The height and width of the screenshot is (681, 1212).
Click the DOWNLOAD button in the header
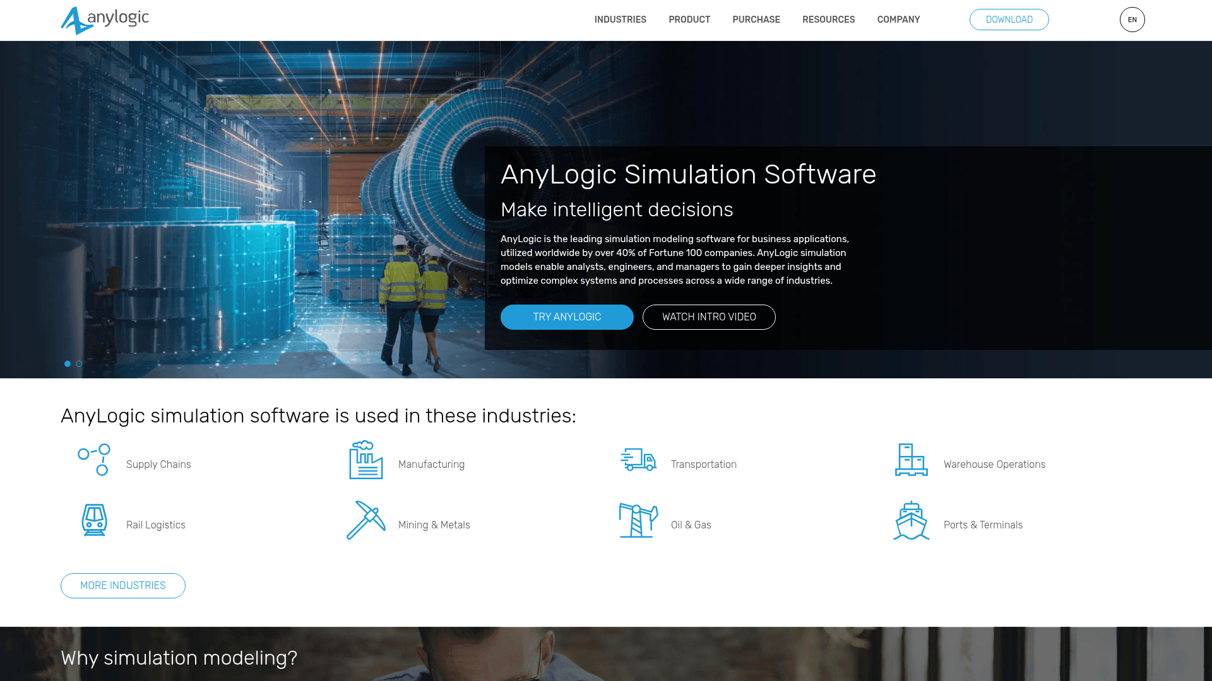(1009, 20)
